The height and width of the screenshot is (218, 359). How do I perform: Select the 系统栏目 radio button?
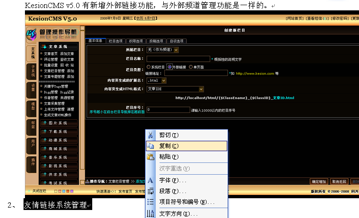(148, 67)
